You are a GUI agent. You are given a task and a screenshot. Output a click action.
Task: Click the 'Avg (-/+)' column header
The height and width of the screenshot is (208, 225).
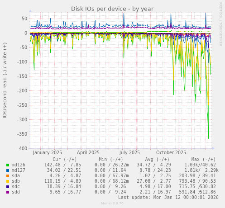click(x=157, y=160)
